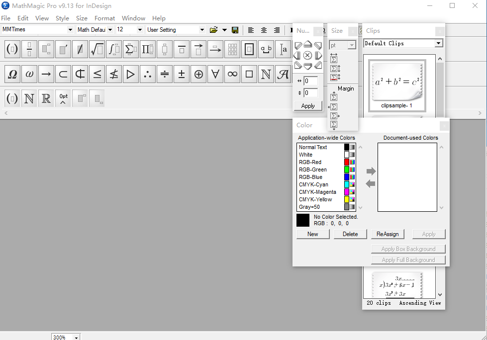Open the less-than-or-equal relation palette
487x340 pixels.
[97, 74]
